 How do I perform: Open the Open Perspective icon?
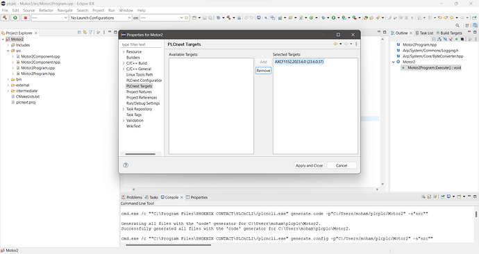(467, 26)
